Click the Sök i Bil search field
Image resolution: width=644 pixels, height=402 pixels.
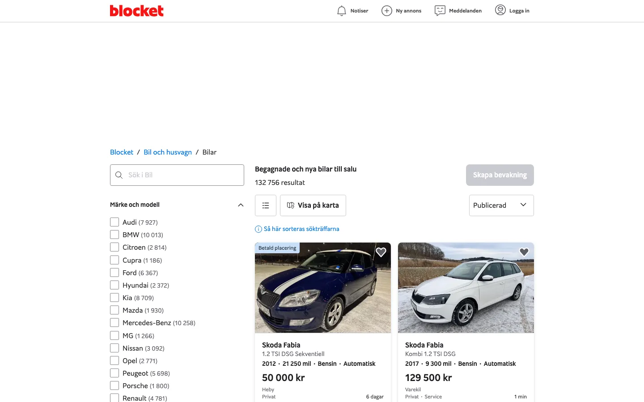coord(183,175)
